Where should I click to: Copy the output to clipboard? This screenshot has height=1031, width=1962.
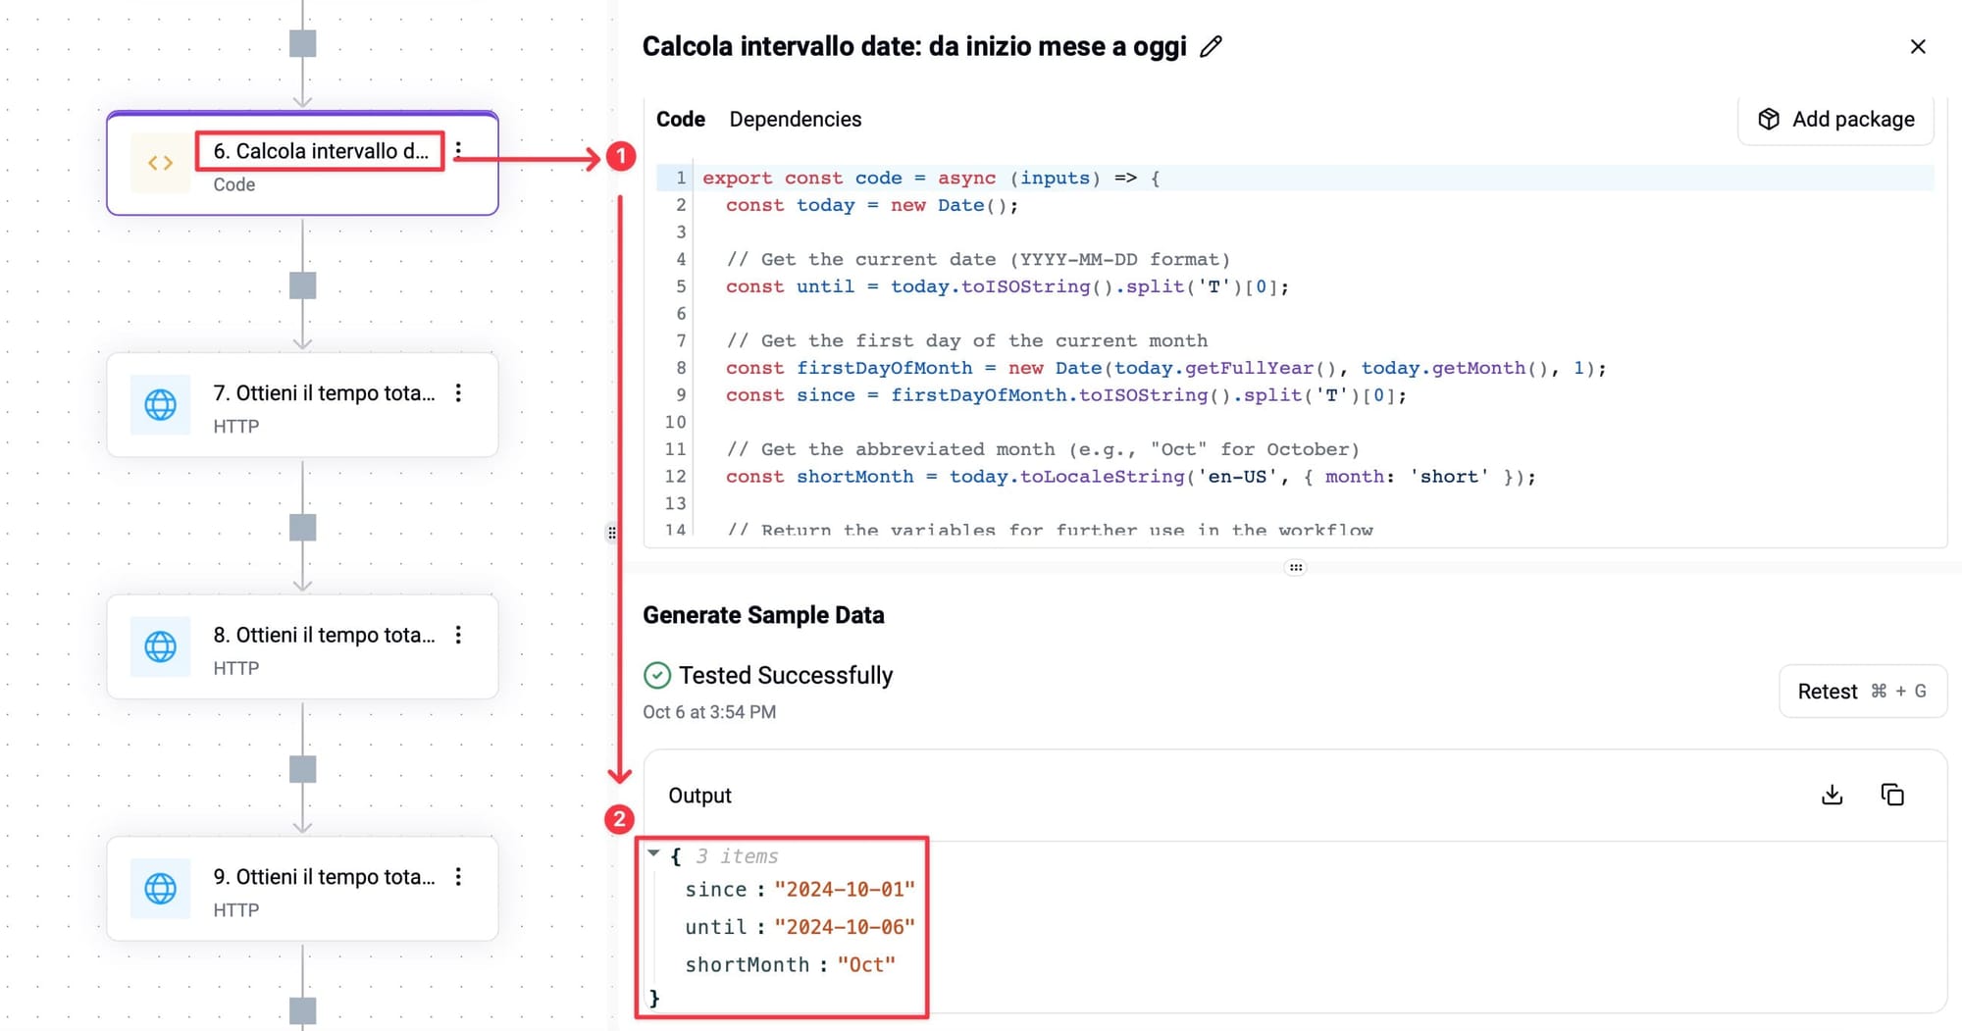pos(1892,795)
